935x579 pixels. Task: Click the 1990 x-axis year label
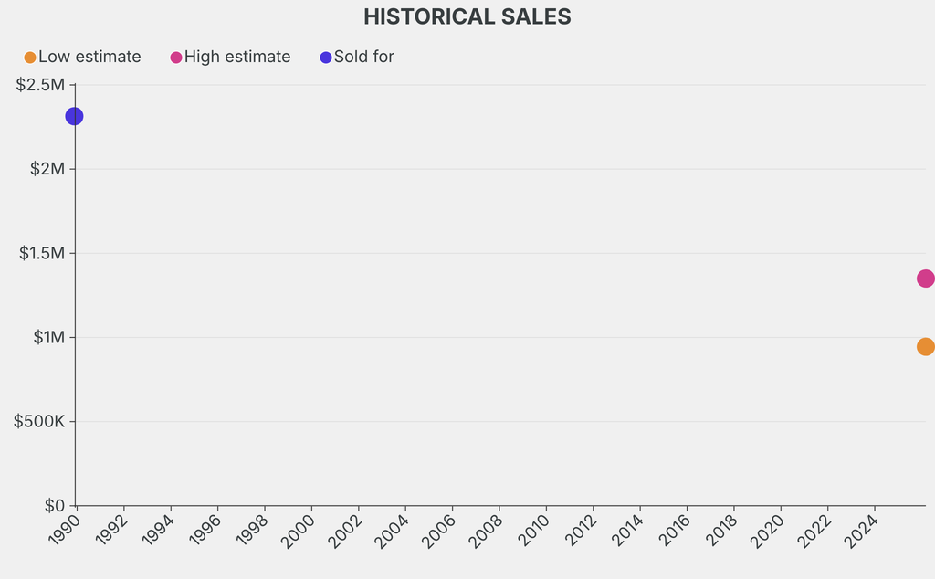[65, 532]
